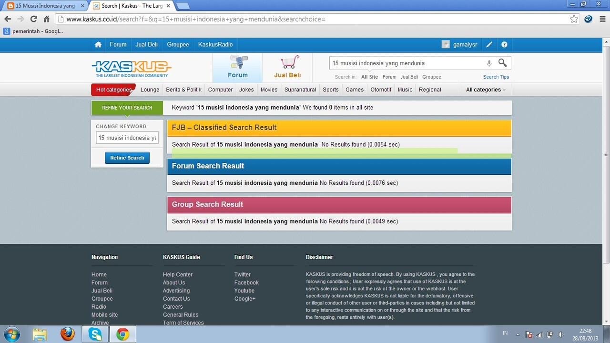Open the Movies category
Viewport: 610px width, 343px height.
click(269, 90)
